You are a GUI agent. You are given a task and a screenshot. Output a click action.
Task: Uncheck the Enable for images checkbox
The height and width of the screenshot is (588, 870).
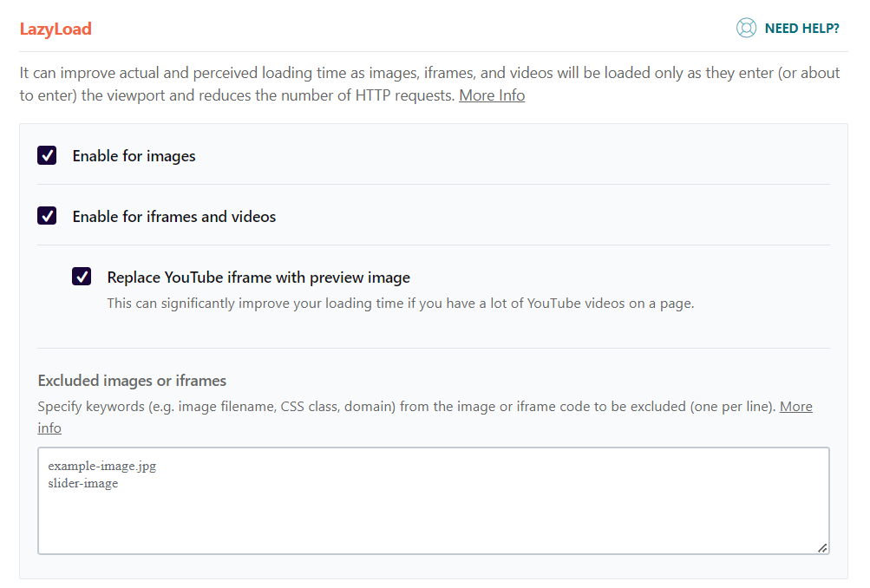point(47,155)
